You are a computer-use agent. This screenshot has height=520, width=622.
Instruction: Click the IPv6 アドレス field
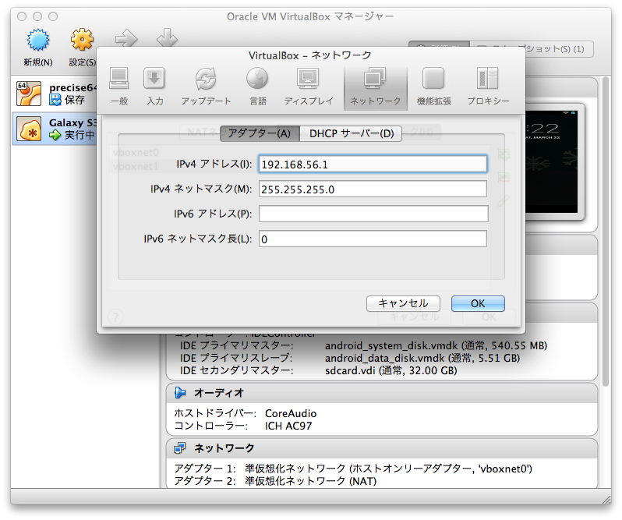[x=373, y=214]
